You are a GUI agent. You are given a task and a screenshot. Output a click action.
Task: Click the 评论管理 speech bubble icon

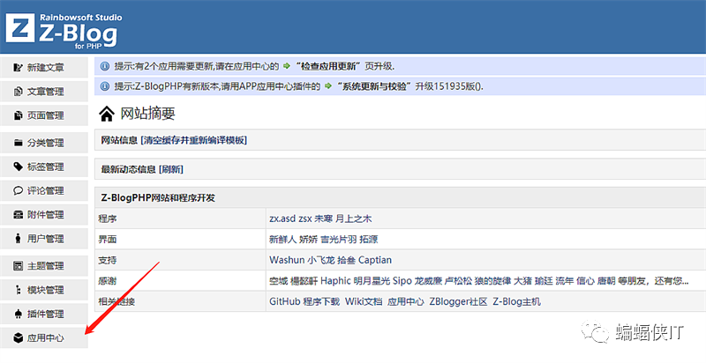click(x=18, y=191)
